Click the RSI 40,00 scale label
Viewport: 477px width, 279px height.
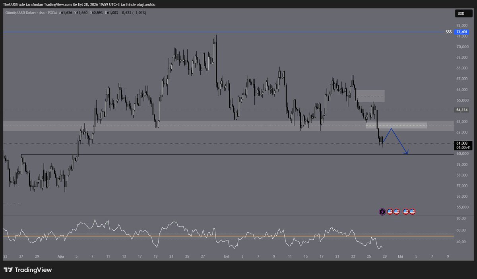click(461, 242)
